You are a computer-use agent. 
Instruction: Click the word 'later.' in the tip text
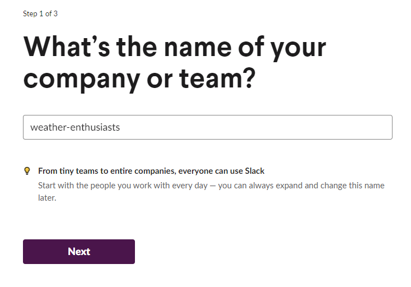(47, 198)
